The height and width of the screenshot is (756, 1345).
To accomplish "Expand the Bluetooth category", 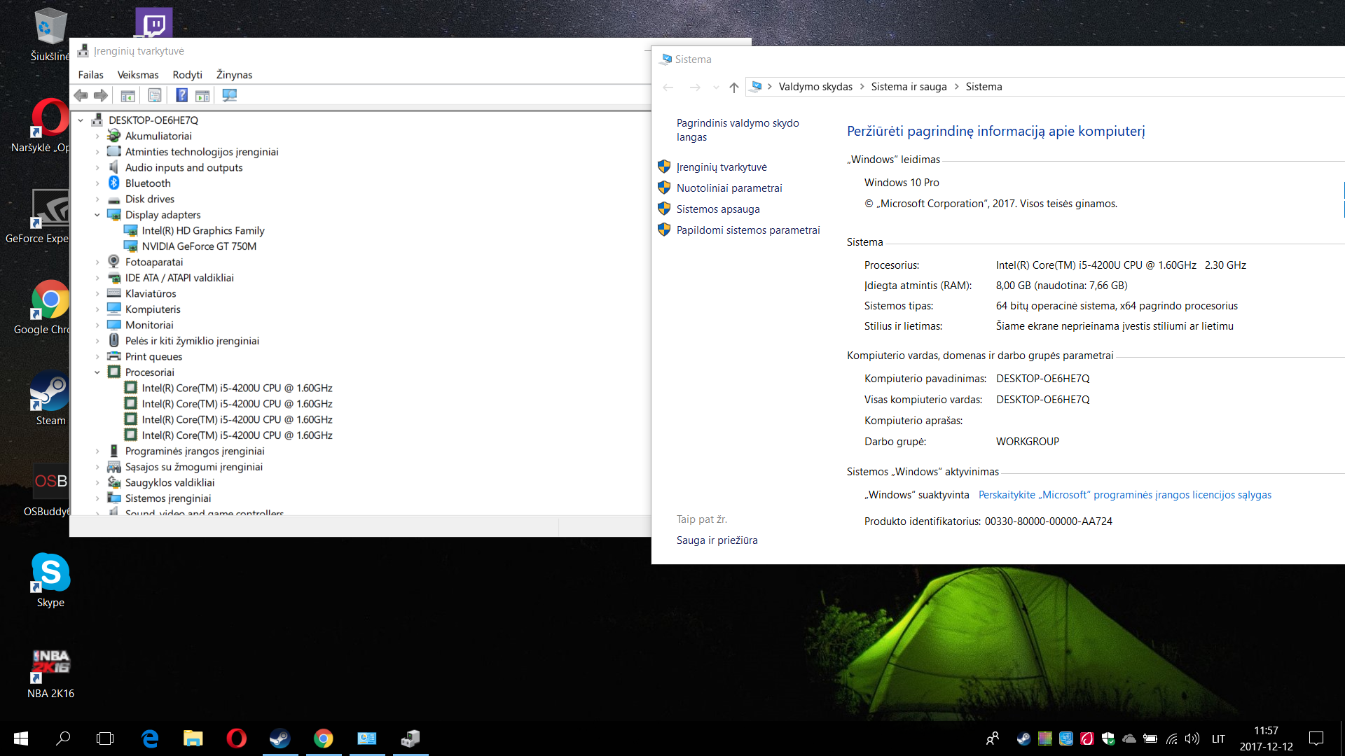I will pos(97,183).
